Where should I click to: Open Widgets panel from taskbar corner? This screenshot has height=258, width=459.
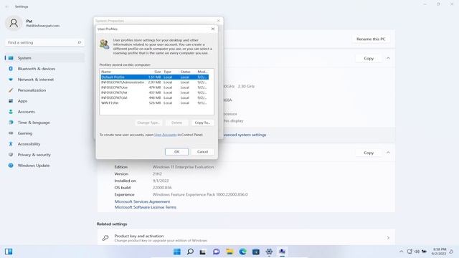9,252
